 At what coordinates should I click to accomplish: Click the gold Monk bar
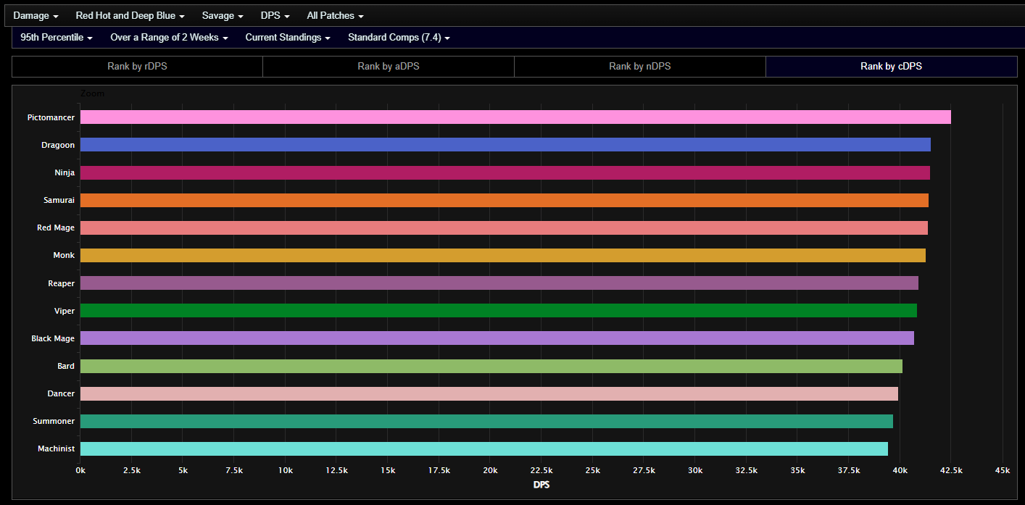pos(503,255)
